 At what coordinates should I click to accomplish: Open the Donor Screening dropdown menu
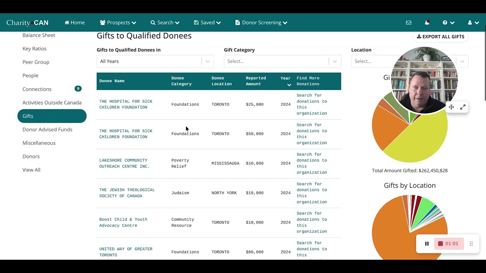point(261,23)
